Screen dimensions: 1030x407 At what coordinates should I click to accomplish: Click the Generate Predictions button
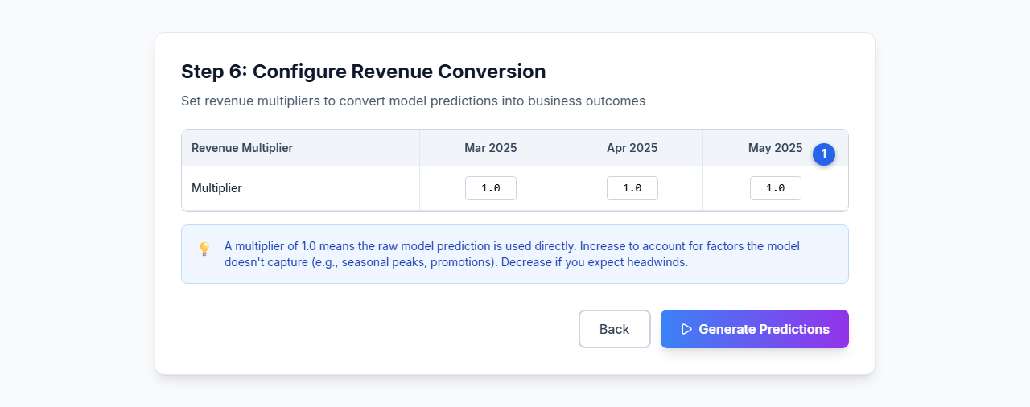click(x=755, y=329)
